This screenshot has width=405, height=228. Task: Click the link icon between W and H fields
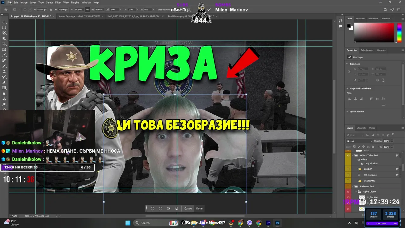[x=88, y=10]
